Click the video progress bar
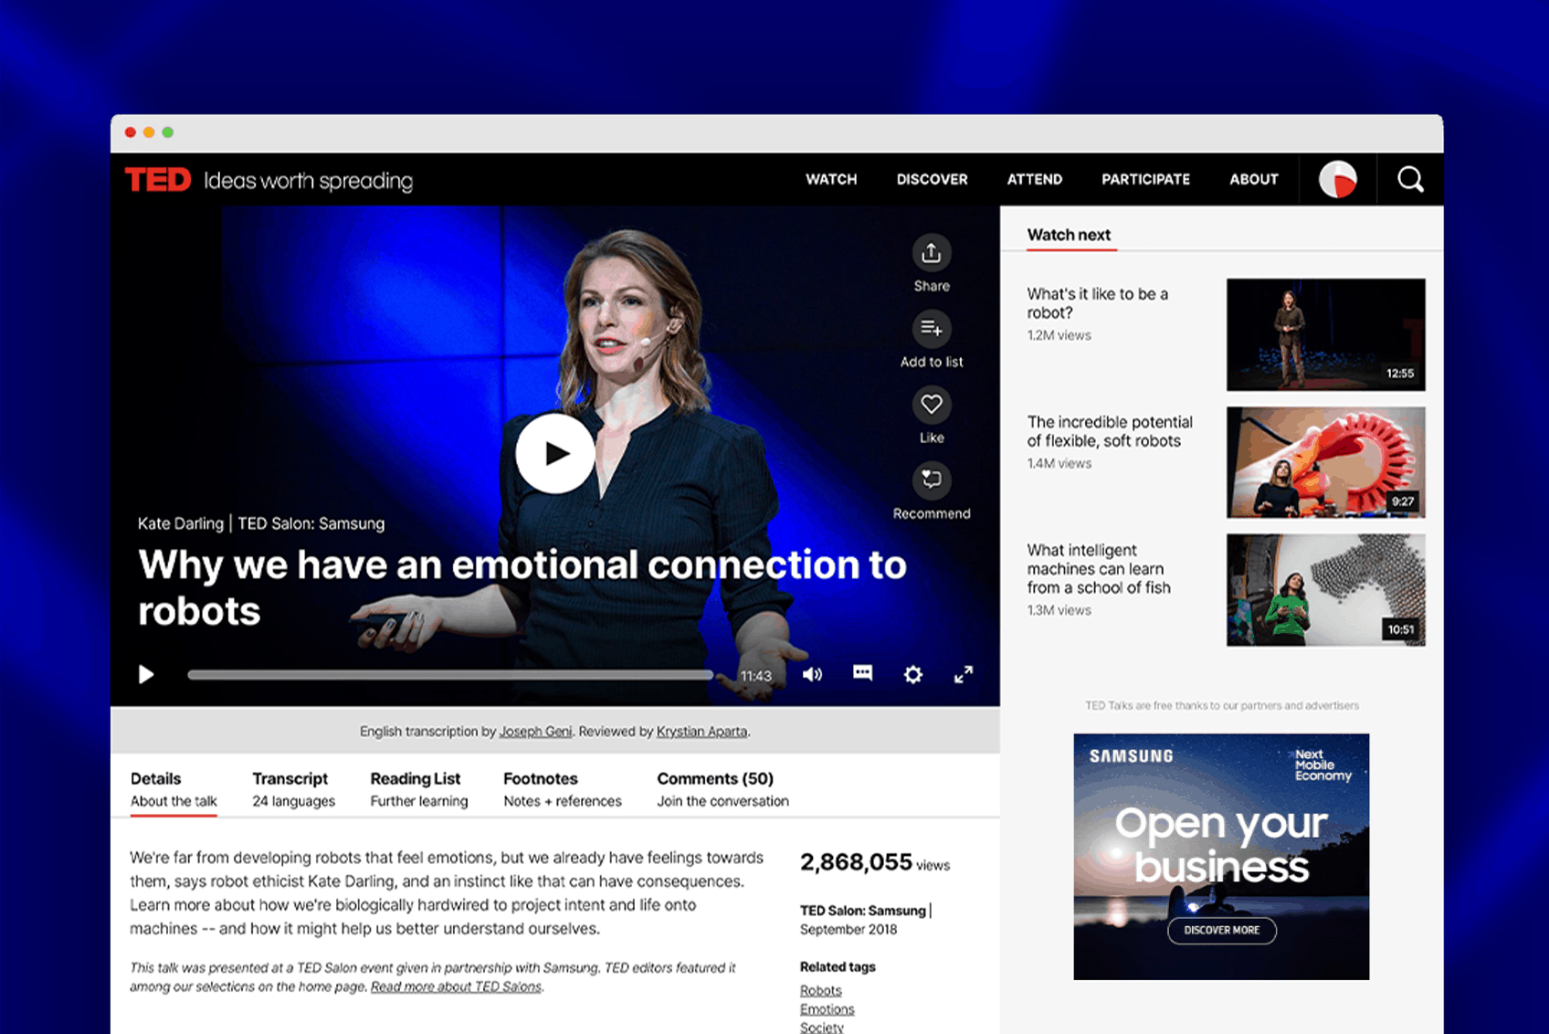This screenshot has width=1549, height=1034. pos(450,675)
